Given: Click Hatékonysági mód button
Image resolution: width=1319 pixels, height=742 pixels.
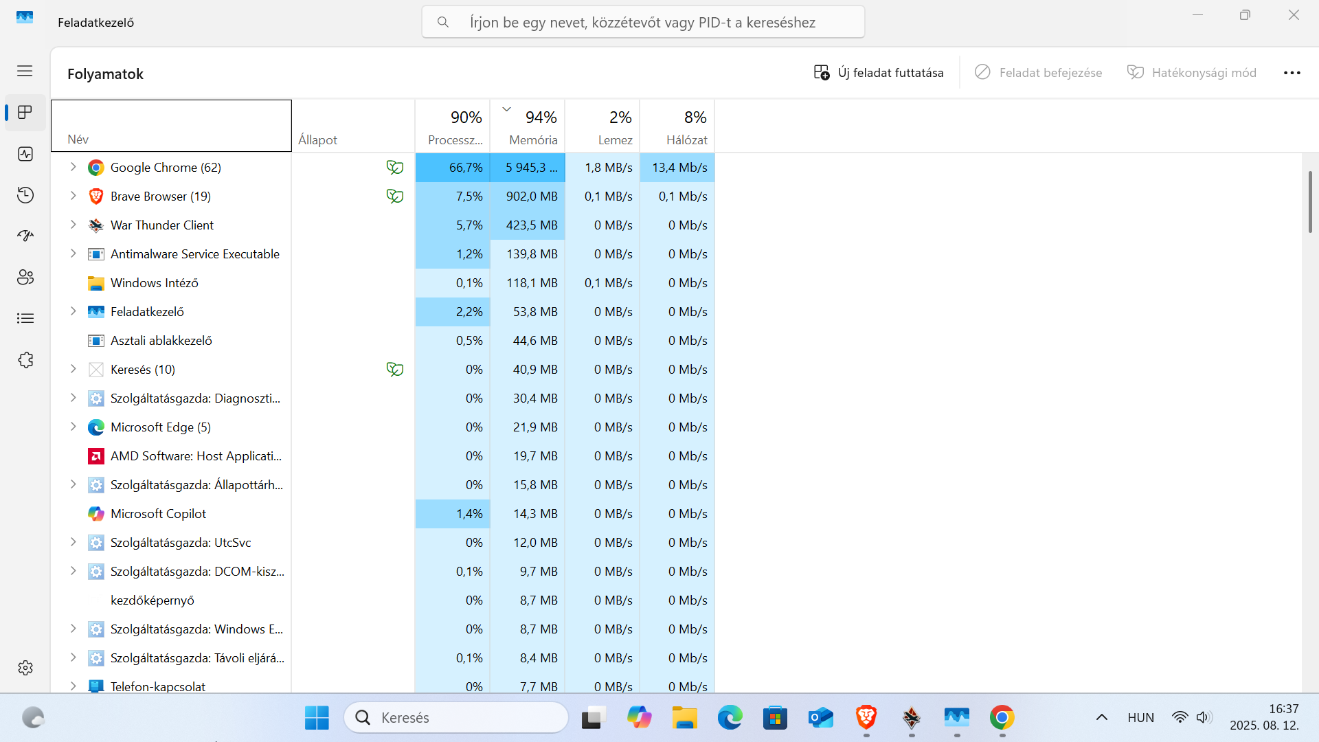Looking at the screenshot, I should pos(1191,73).
